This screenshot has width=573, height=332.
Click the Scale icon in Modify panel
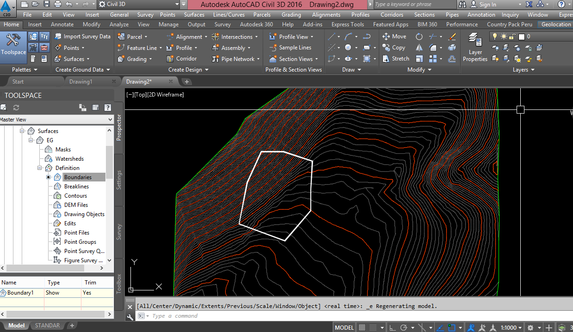click(419, 59)
